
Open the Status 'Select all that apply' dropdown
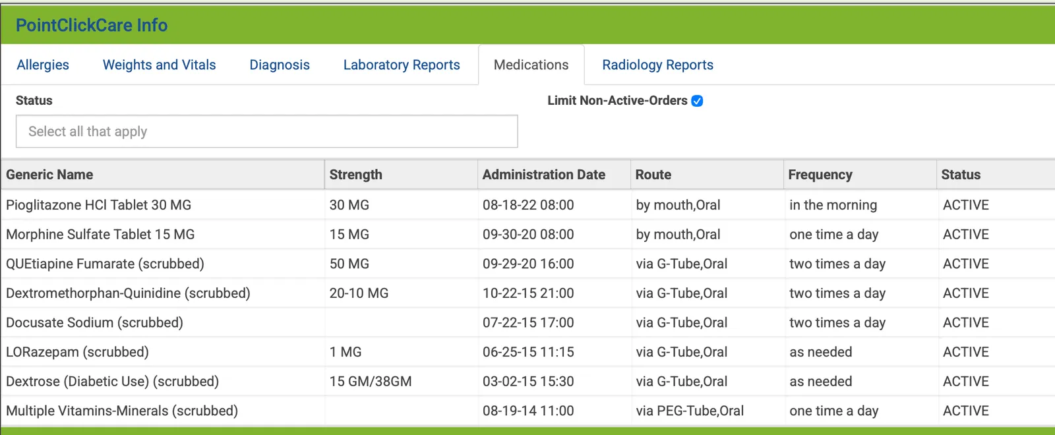pyautogui.click(x=267, y=131)
